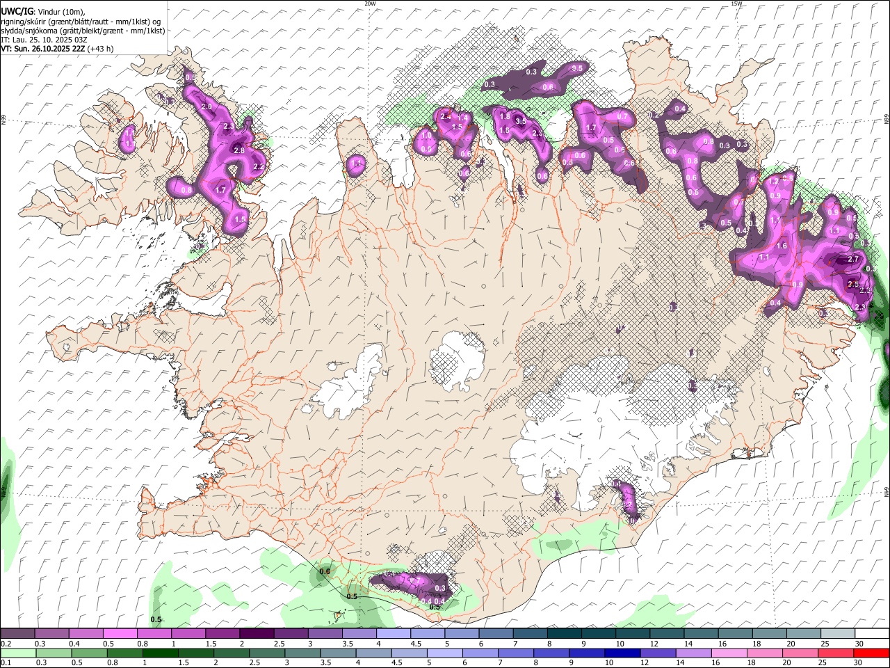Pick upper legend swatch starting at 12
Viewport: 890px width, 668px height.
667,633
